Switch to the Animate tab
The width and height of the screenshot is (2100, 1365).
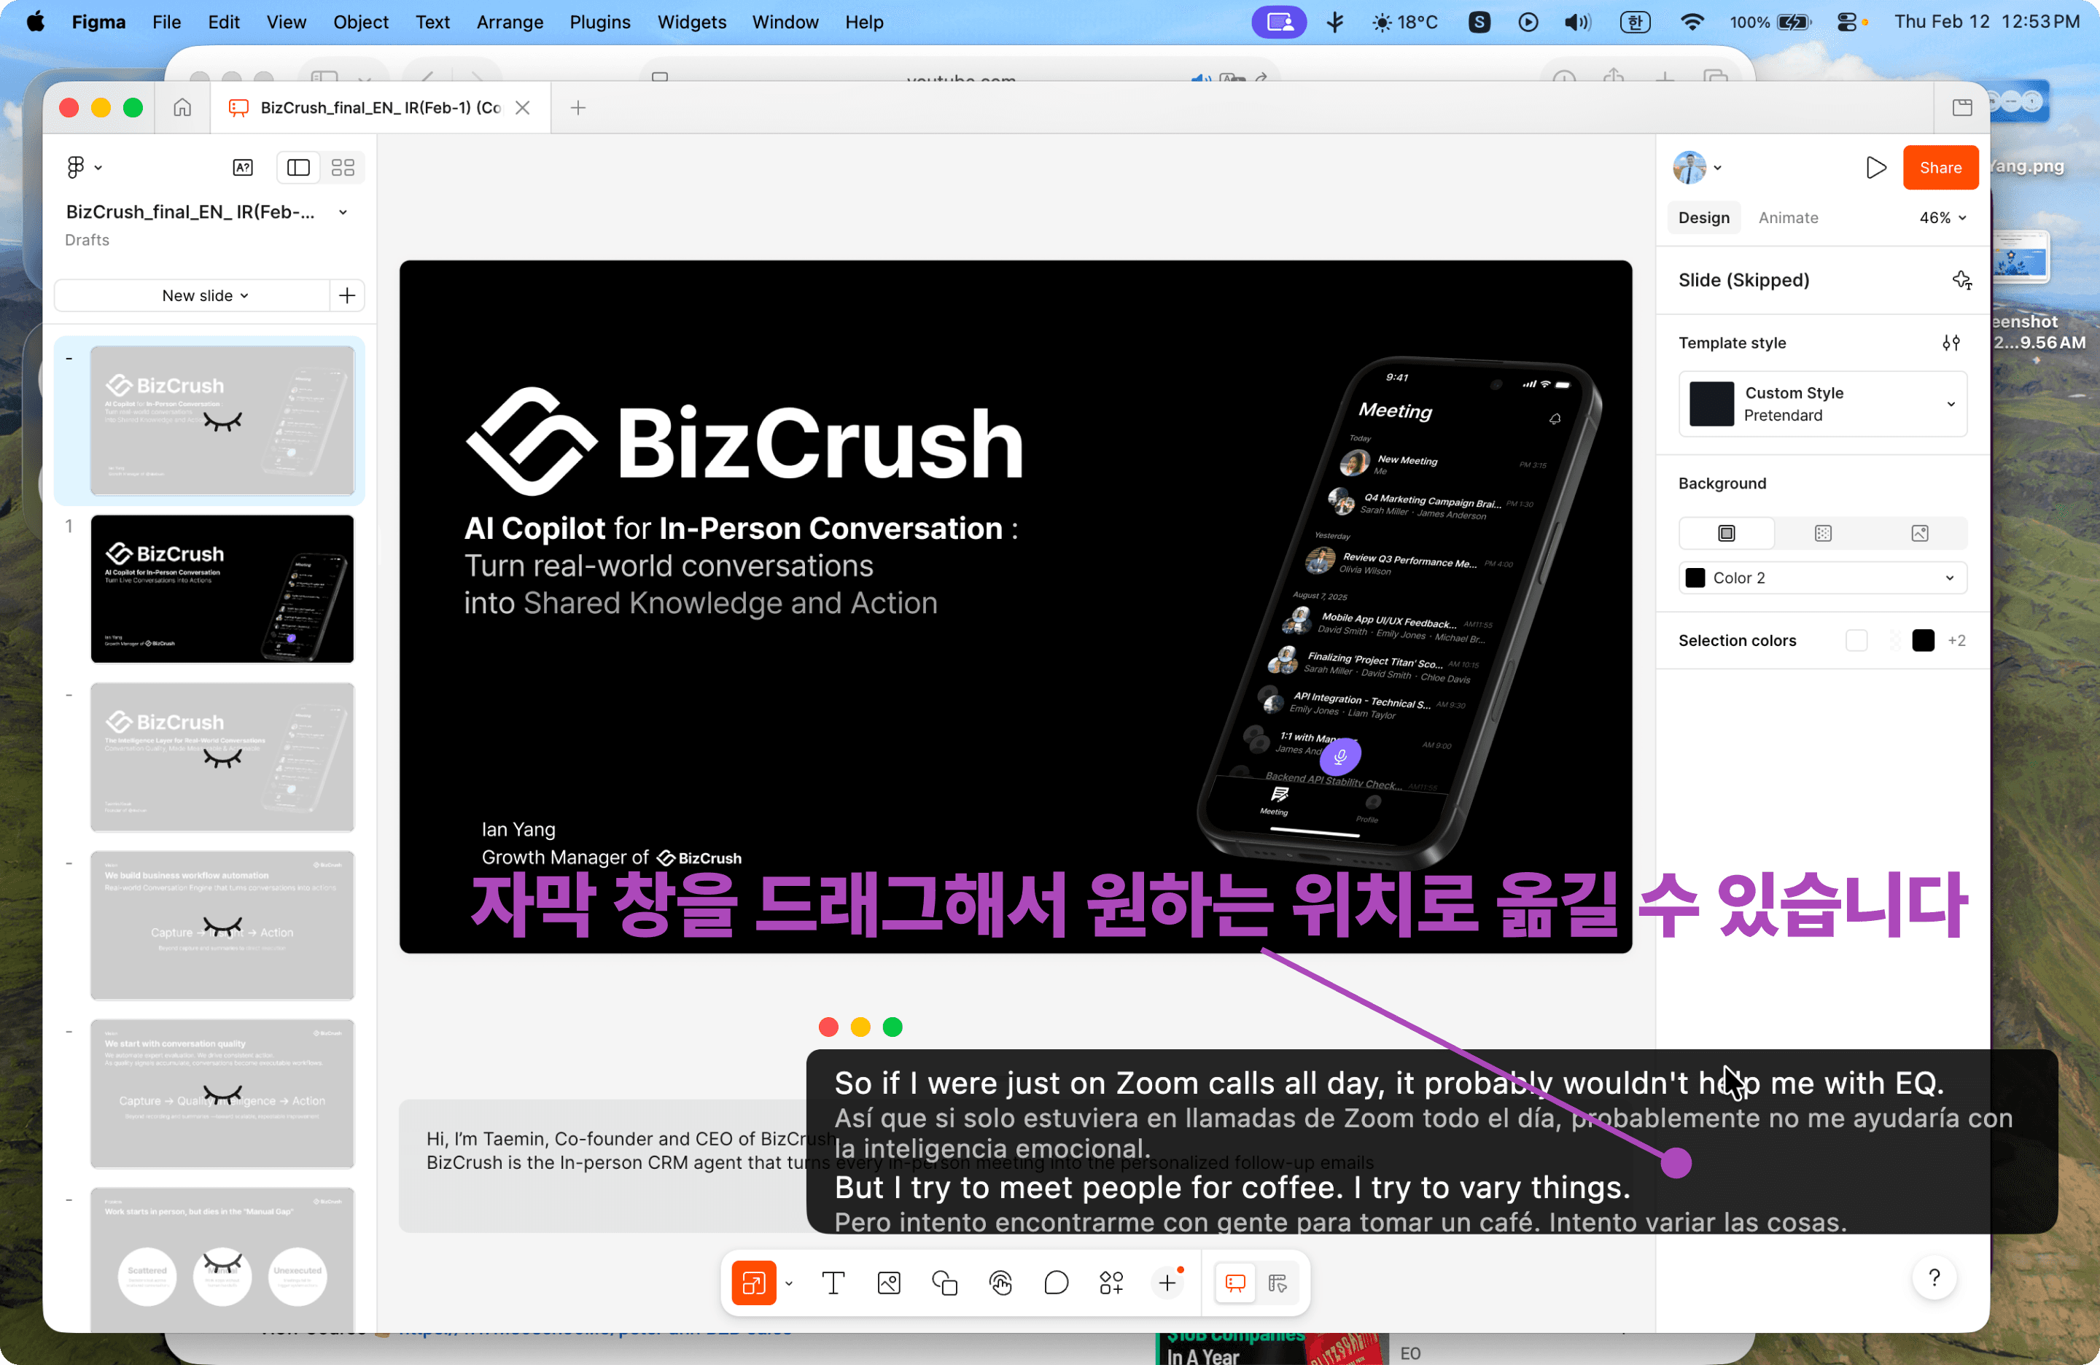1788,217
